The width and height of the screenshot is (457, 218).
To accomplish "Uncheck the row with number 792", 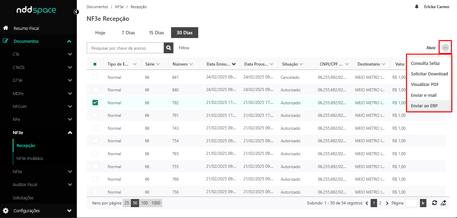I will [x=95, y=103].
